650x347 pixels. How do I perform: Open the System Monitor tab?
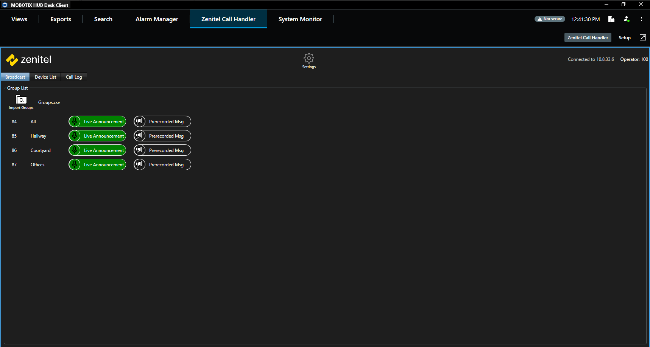300,19
